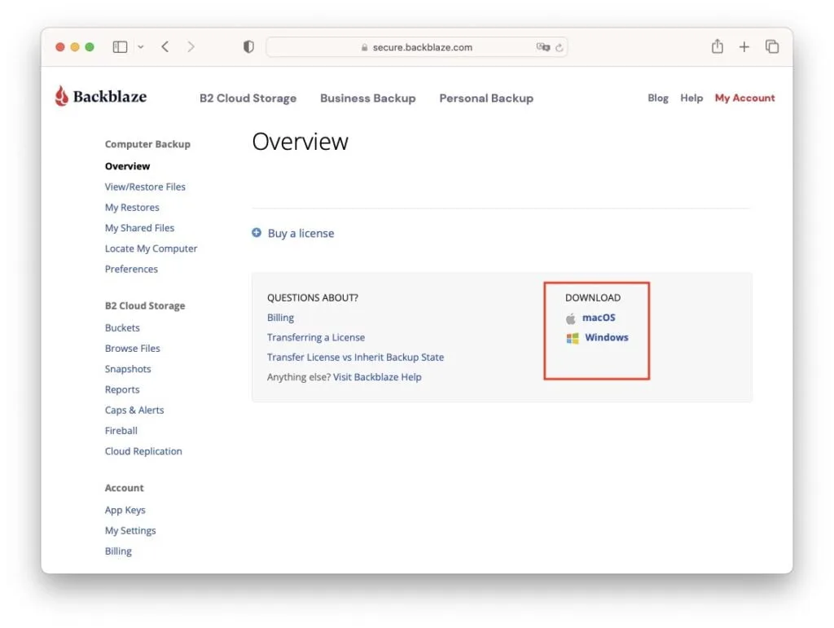Click the privacy shield icon in the toolbar
This screenshot has width=834, height=628.
click(248, 46)
